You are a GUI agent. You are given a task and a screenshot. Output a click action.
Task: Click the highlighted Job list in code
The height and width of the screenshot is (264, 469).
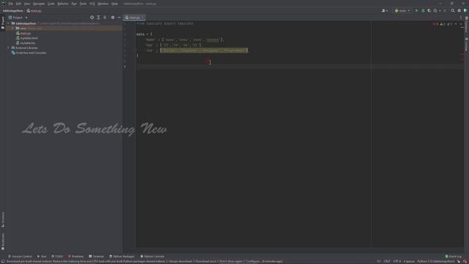(204, 51)
